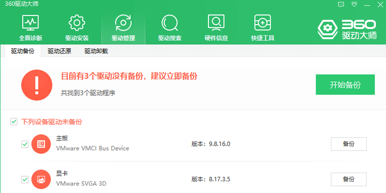Image resolution: width=386 pixels, height=193 pixels.
Task: Click the 360驱动大师 logo
Action: point(347,29)
